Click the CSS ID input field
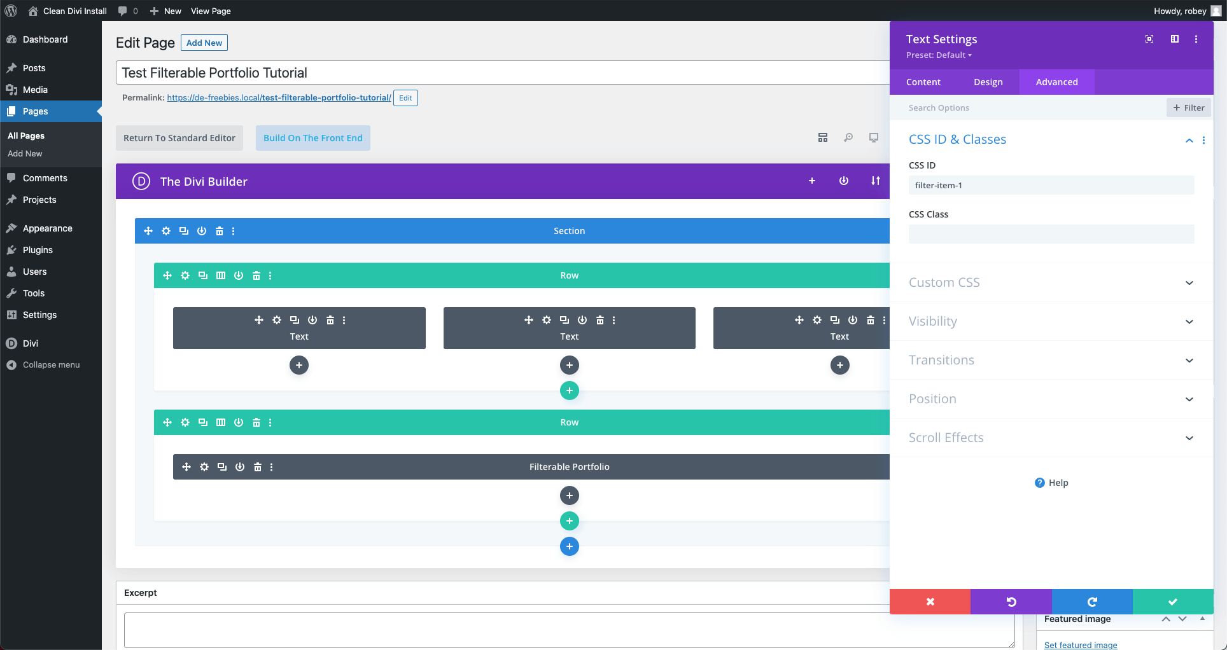 click(x=1051, y=185)
